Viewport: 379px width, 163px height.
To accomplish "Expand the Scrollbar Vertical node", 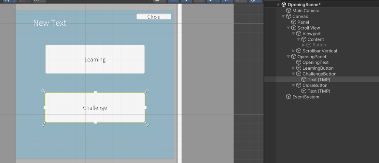I will [294, 51].
